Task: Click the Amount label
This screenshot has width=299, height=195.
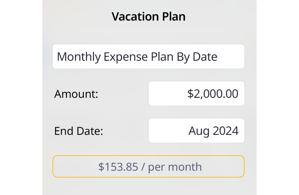Action: 76,94
